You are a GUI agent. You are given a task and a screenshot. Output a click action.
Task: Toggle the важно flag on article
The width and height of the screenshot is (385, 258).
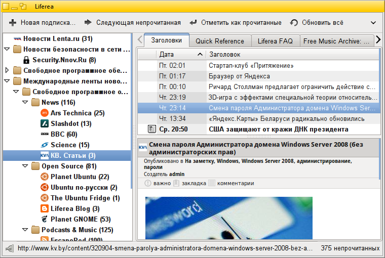click(x=147, y=183)
